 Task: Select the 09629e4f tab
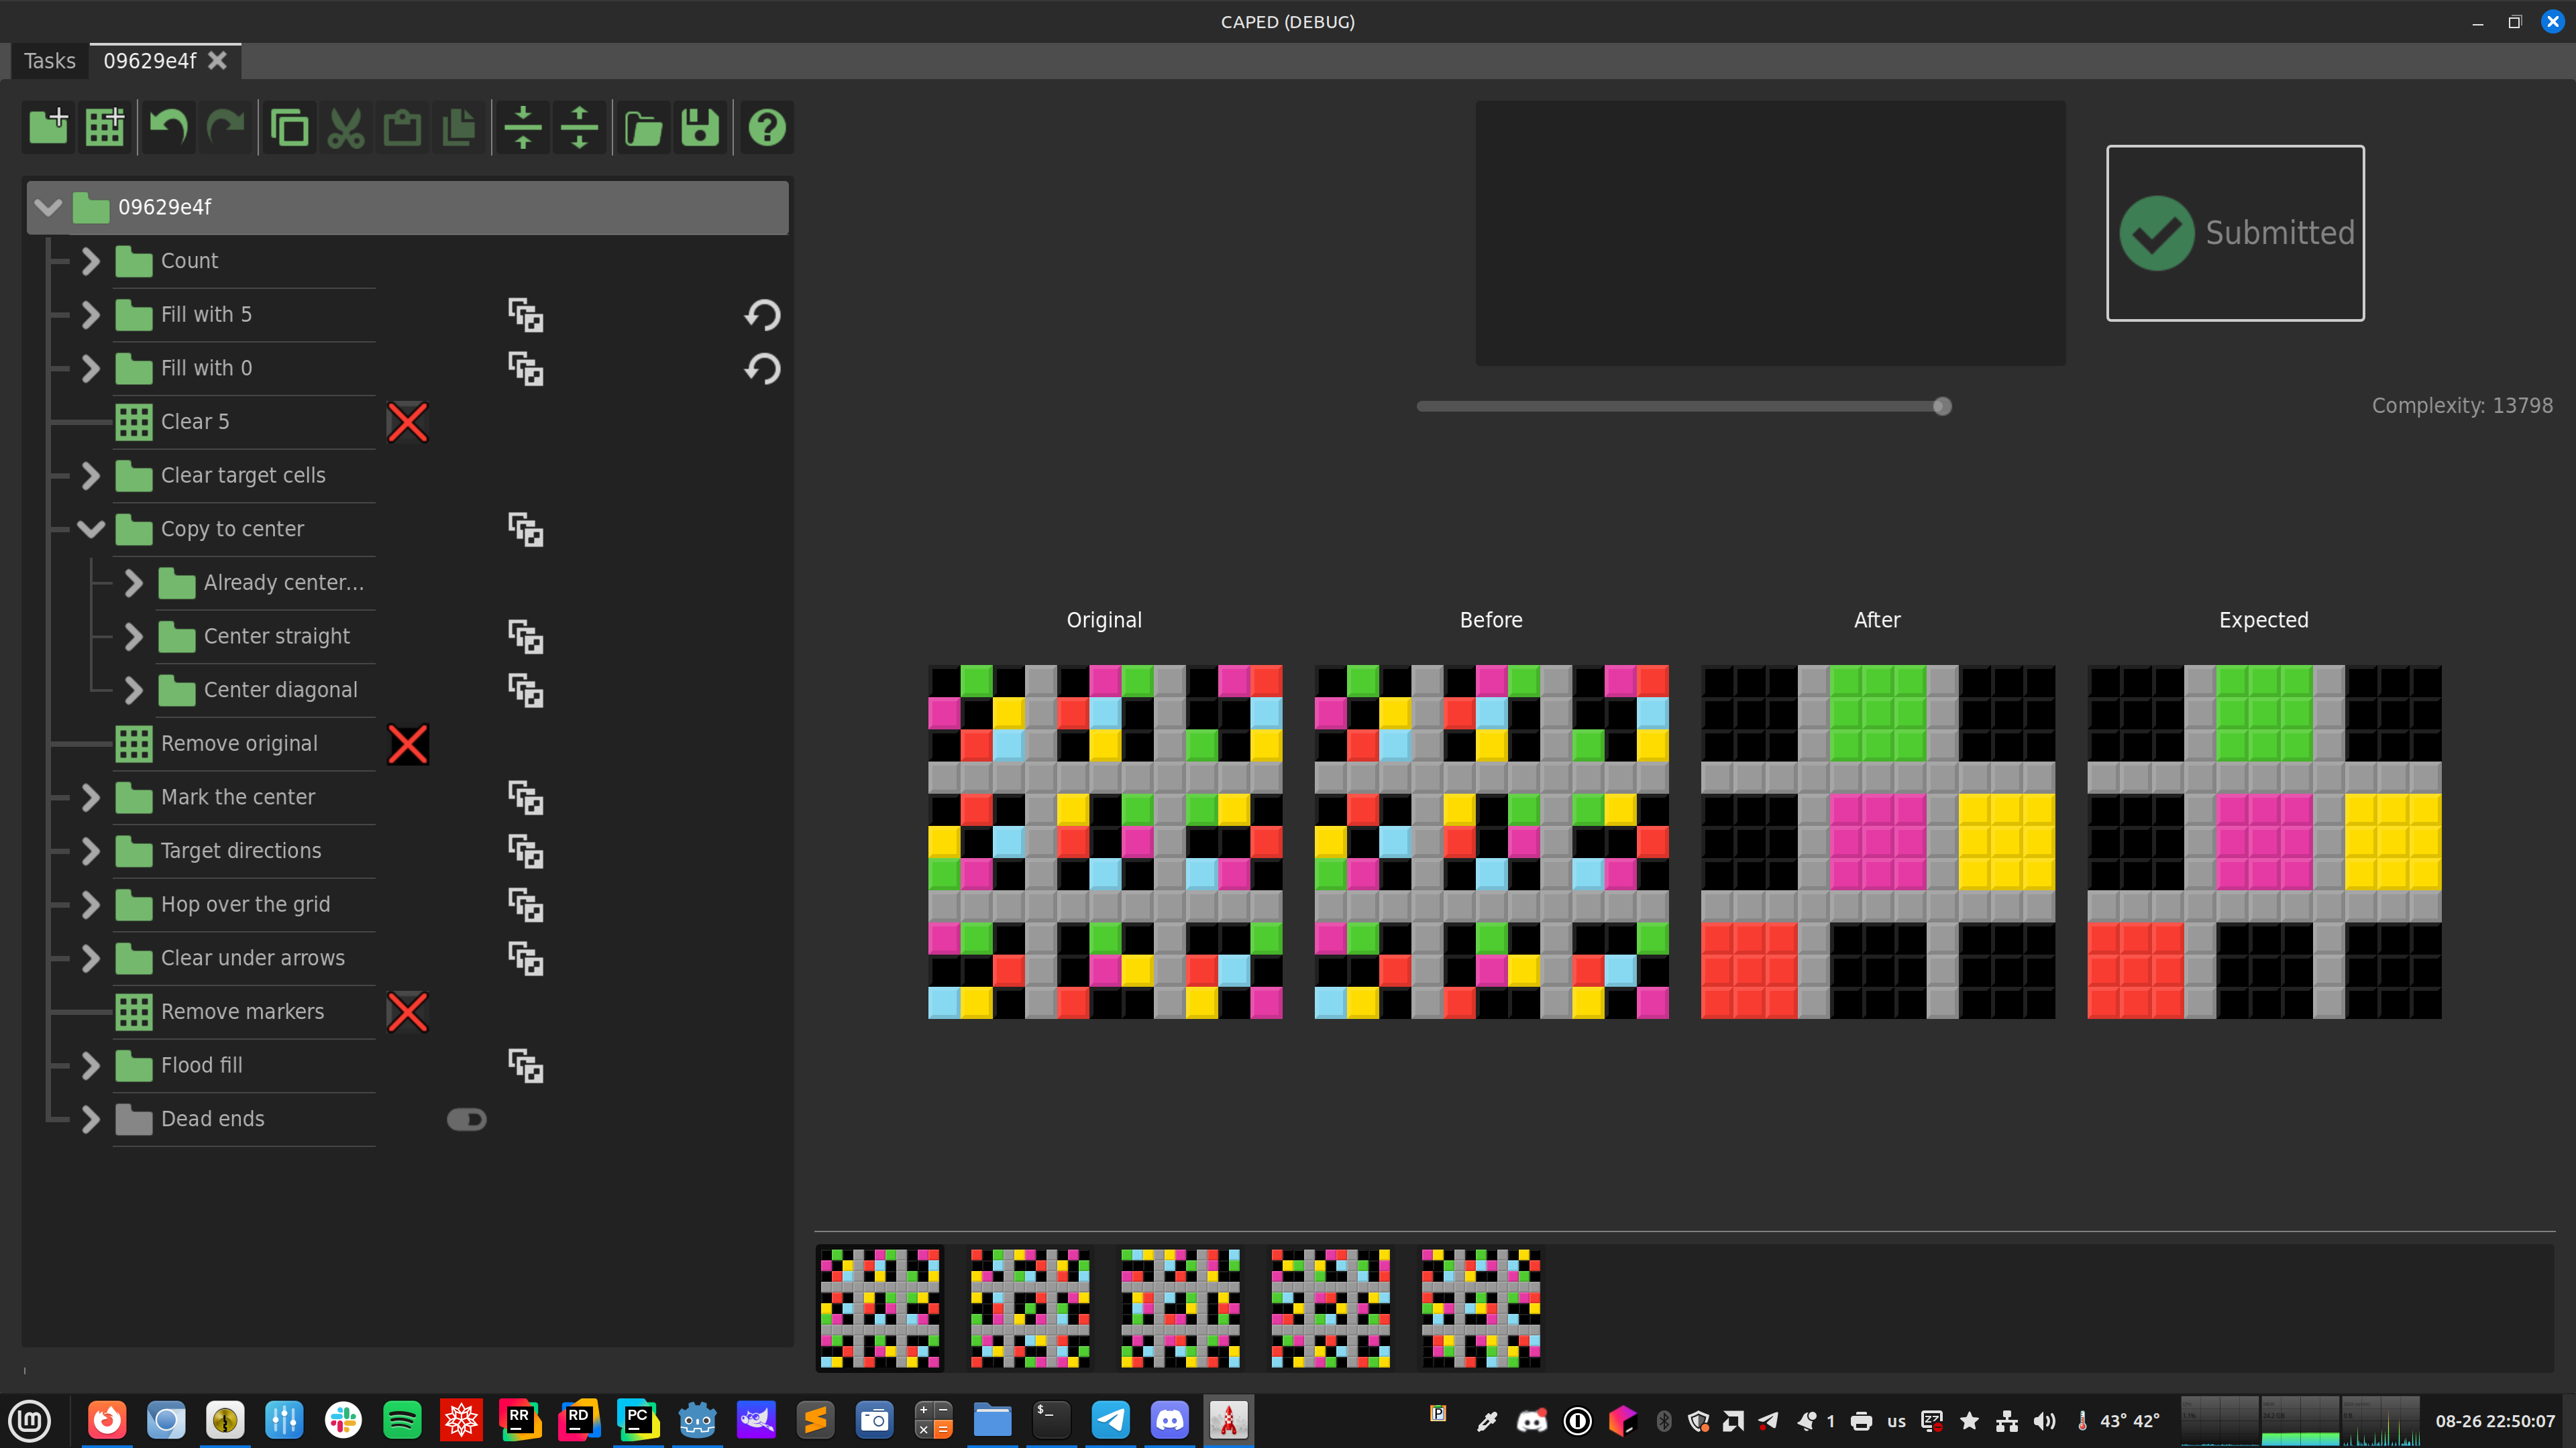pyautogui.click(x=150, y=61)
